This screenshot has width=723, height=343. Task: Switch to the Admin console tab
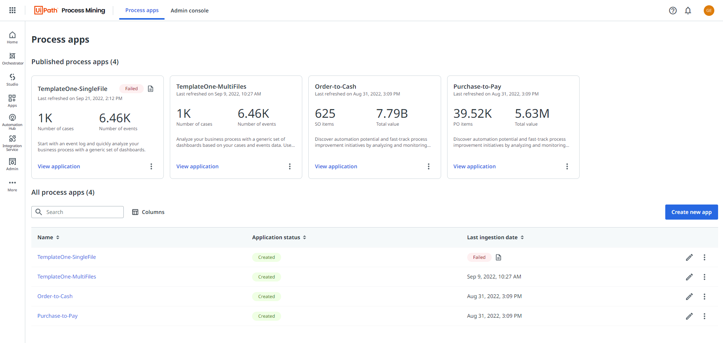point(189,10)
